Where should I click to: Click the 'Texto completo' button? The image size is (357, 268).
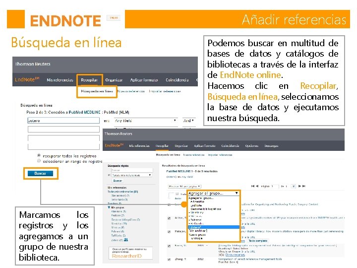coord(258,241)
